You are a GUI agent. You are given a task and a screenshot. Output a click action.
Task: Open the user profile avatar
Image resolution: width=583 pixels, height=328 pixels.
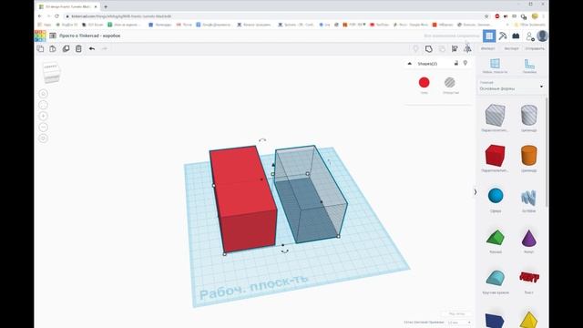coord(543,36)
